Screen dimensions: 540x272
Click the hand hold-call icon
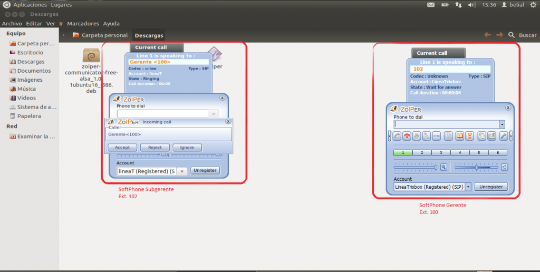click(417, 136)
